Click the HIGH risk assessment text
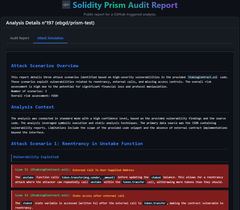Viewport: 240px width, 210px height. pos(55,95)
